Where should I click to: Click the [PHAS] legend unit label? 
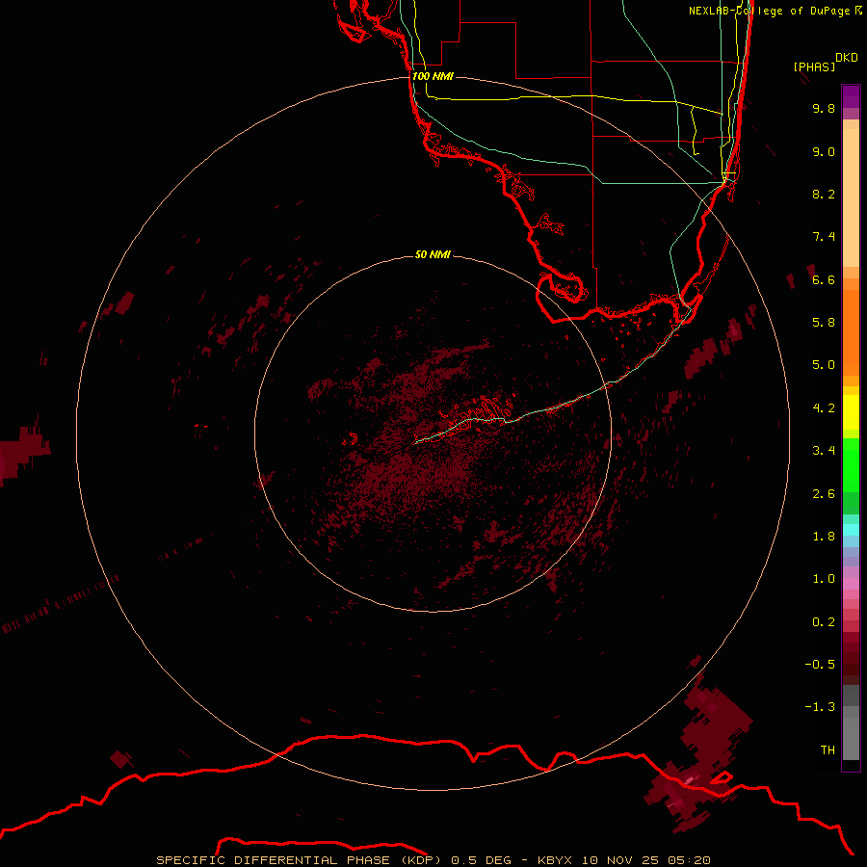(814, 66)
